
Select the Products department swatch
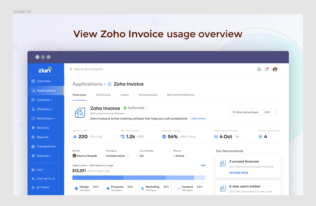108,189
